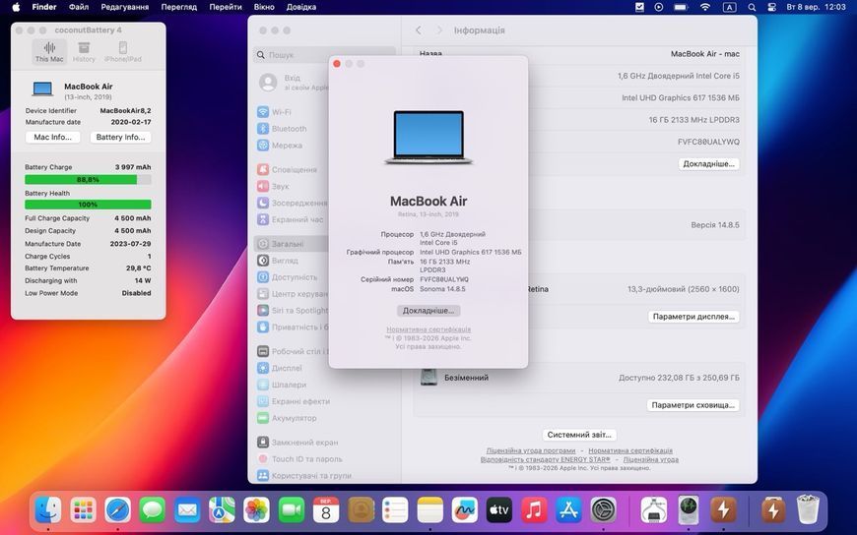Click Системний звіт... button
Screen dimensions: 857x535
(579, 435)
